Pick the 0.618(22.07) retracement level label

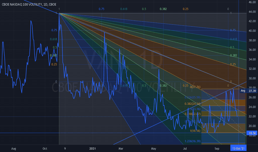coord(192,114)
